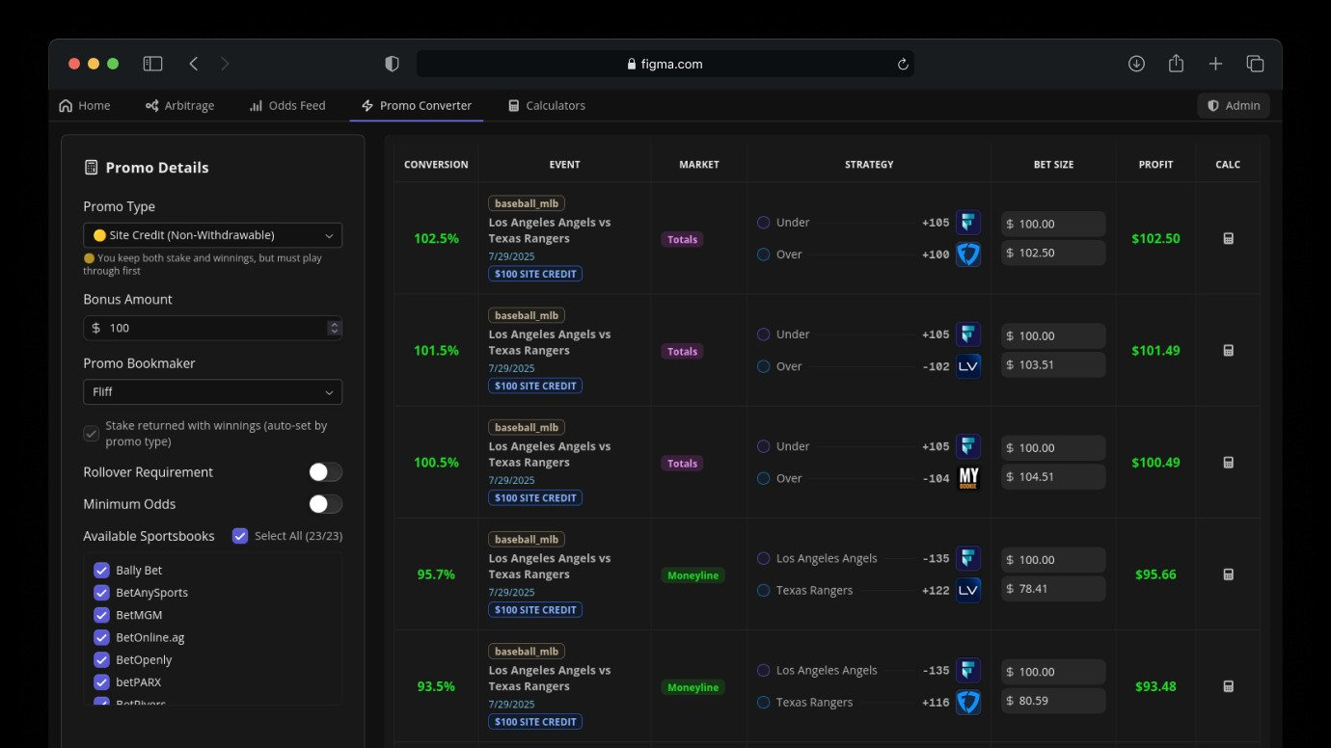Viewport: 1331px width, 748px height.
Task: Select the Promo Converter tab
Action: coord(417,106)
